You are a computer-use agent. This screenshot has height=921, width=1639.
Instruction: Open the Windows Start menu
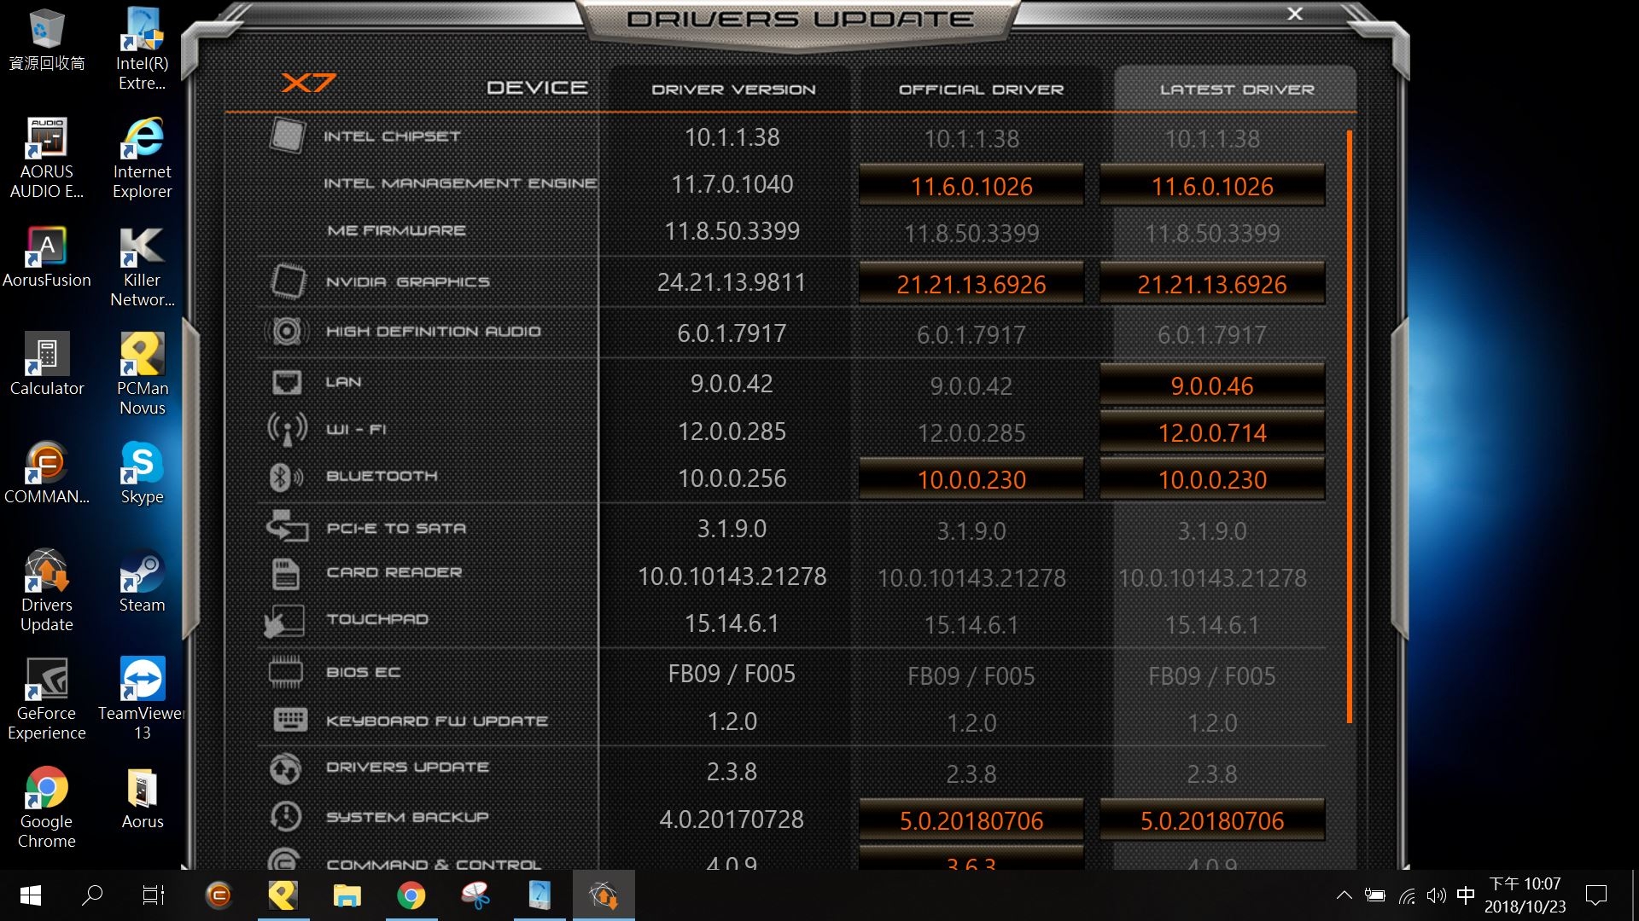[31, 895]
